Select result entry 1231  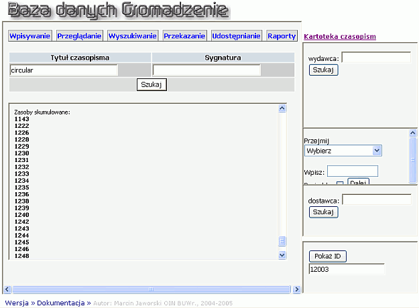coord(22,160)
